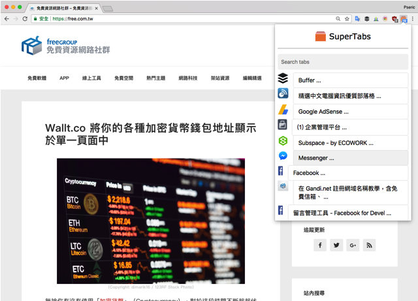This screenshot has width=418, height=301.
Task: Switch to the Buffer tab in SuperTabs
Action: coord(351,80)
